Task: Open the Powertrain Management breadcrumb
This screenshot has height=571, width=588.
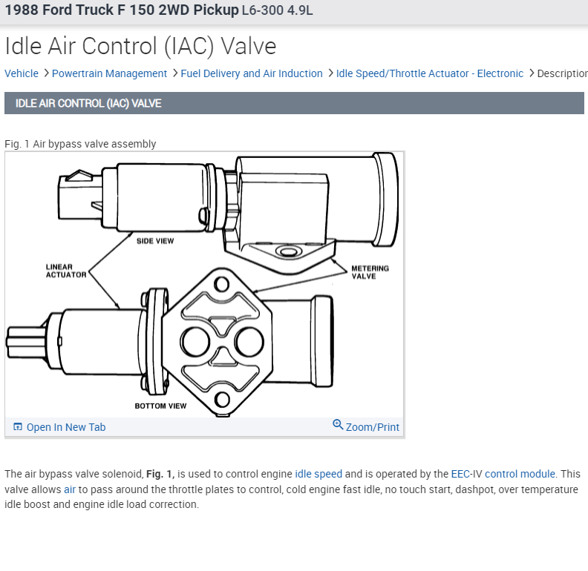Action: tap(109, 73)
